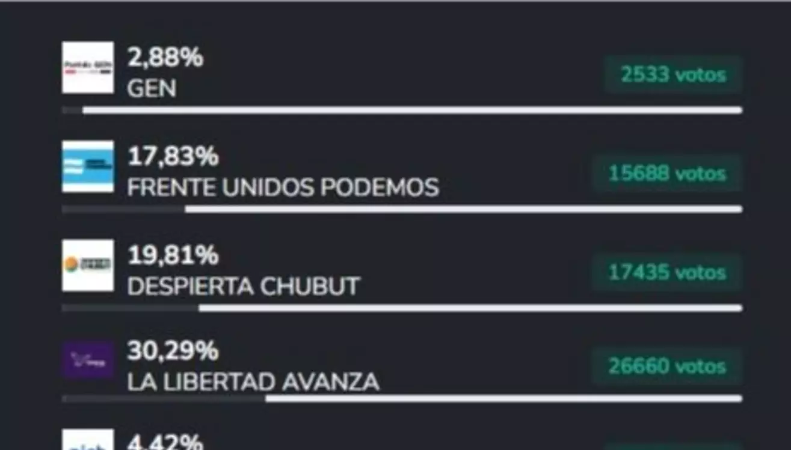Select the 15688 votos badge
The image size is (791, 450).
pos(667,174)
